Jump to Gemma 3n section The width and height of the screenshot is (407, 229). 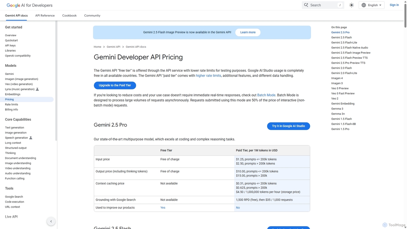[x=338, y=114]
